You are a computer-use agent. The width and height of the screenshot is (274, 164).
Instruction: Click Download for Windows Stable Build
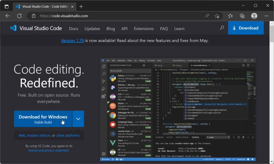click(x=43, y=119)
